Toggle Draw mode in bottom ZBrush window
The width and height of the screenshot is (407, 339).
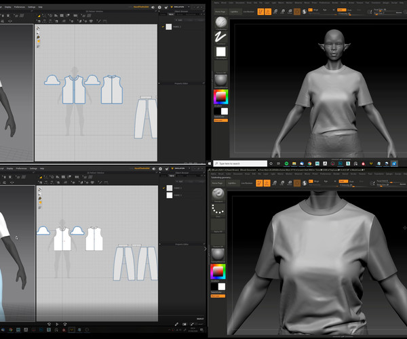[267, 183]
